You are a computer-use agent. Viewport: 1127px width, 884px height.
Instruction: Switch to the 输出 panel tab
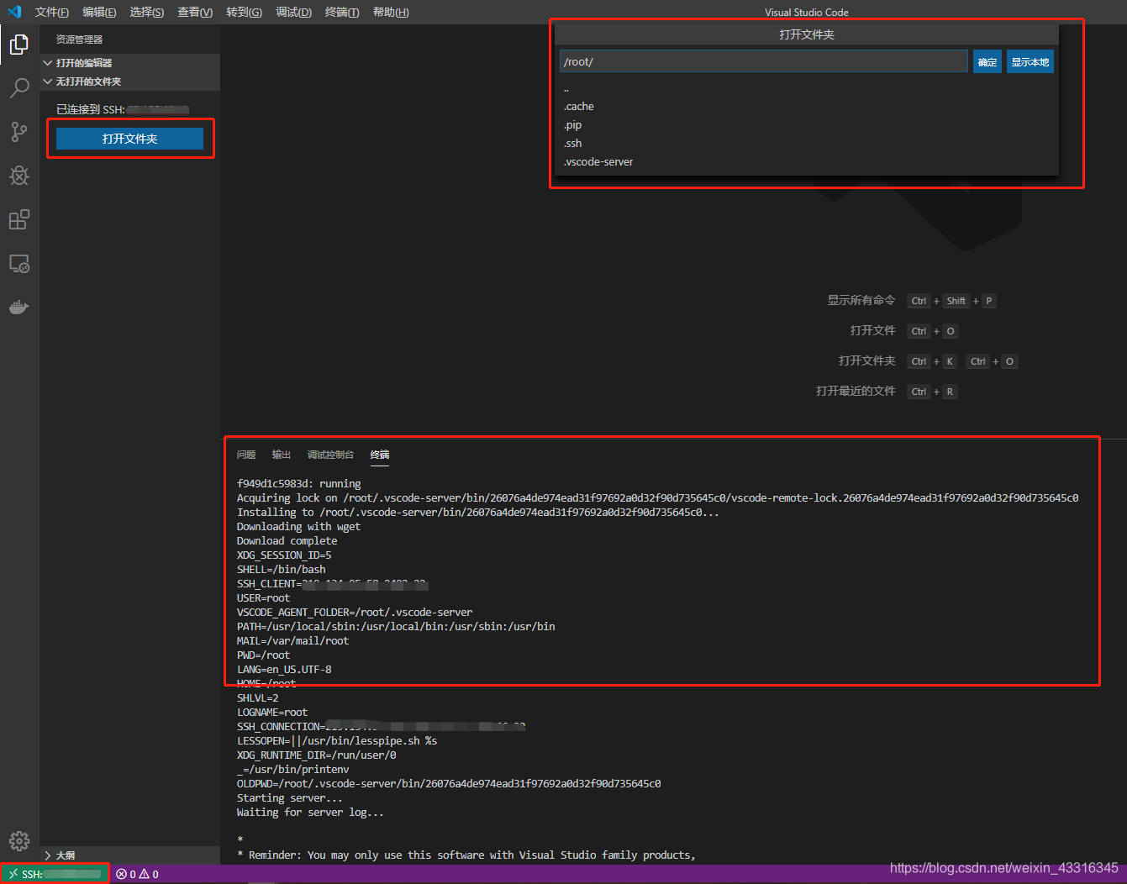point(282,455)
